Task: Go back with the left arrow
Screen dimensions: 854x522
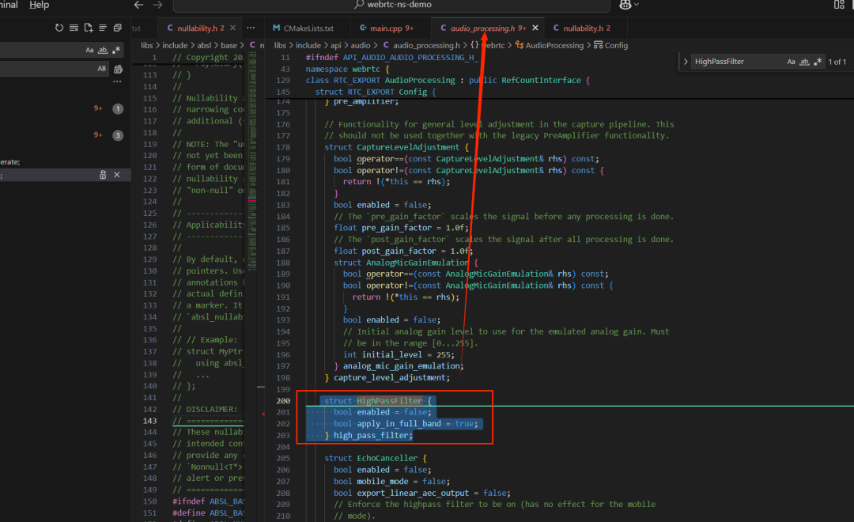Action: [139, 5]
